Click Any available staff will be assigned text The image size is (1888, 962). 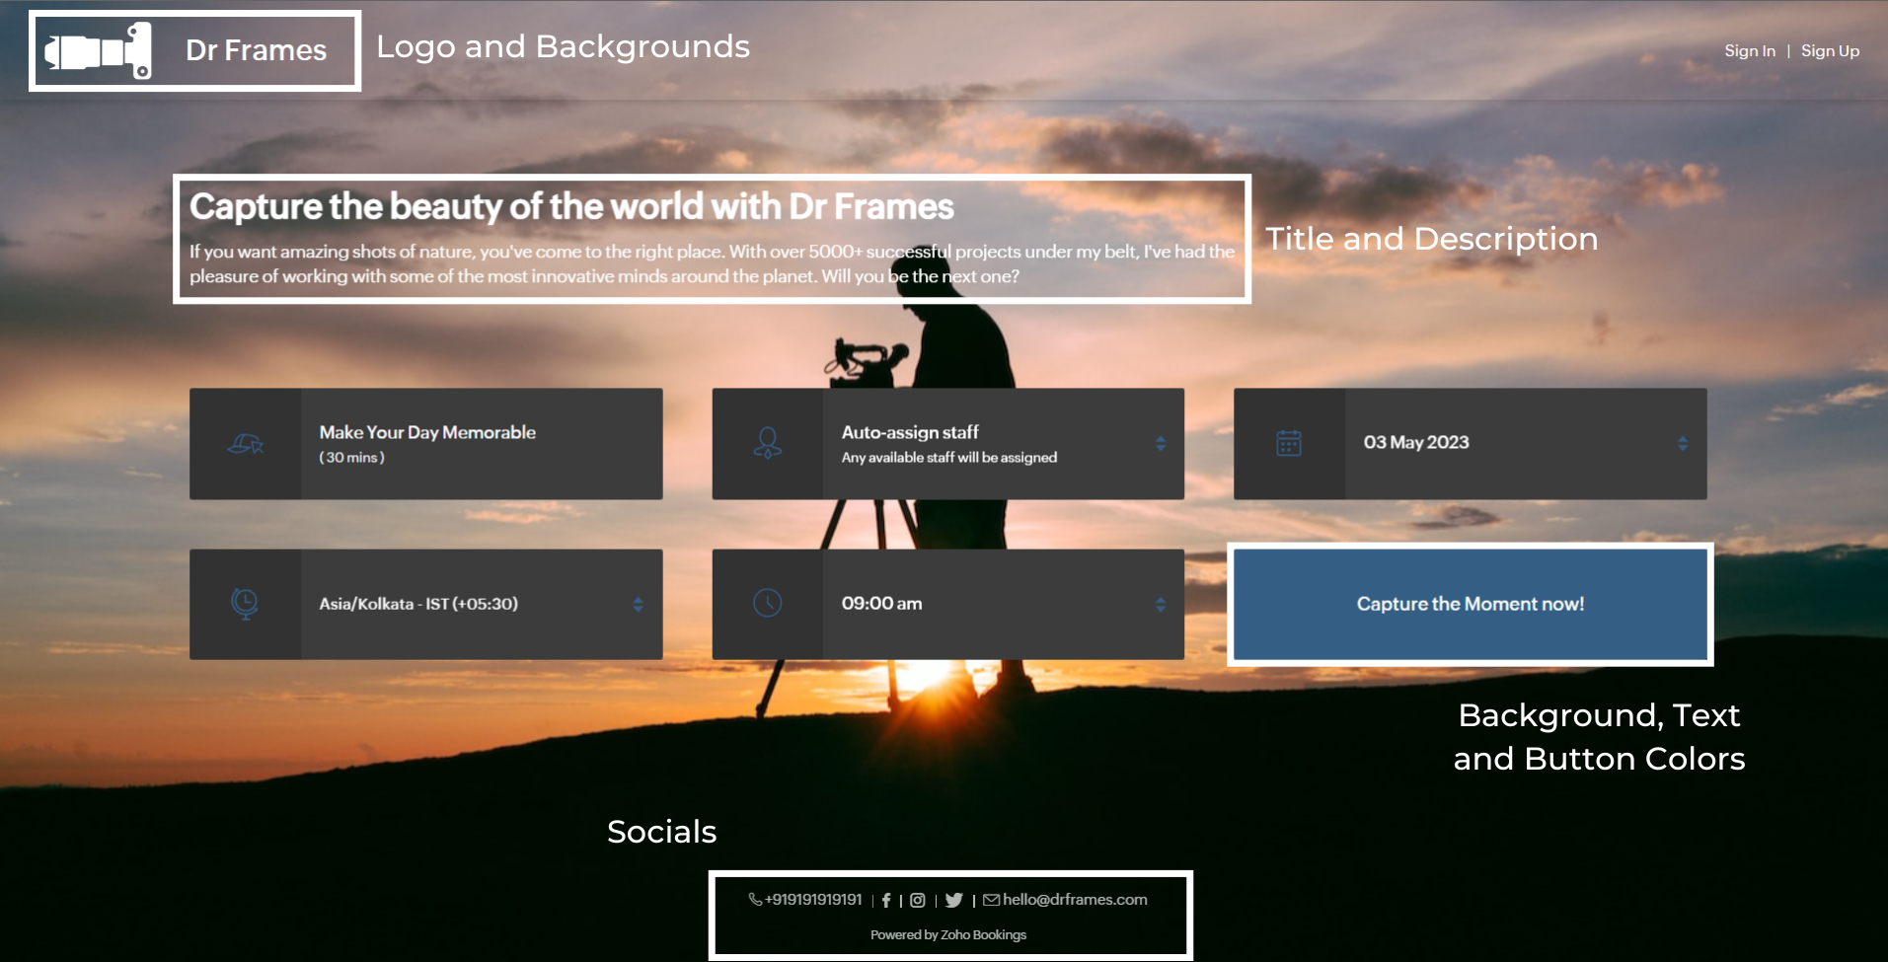click(949, 457)
